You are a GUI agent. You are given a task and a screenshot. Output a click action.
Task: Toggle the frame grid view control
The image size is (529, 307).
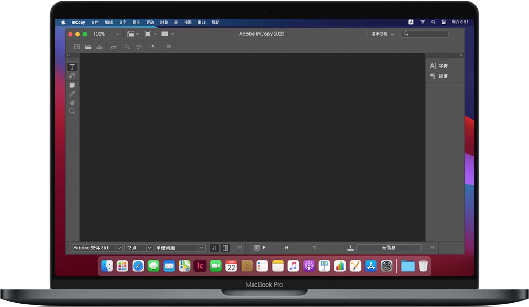(x=225, y=247)
